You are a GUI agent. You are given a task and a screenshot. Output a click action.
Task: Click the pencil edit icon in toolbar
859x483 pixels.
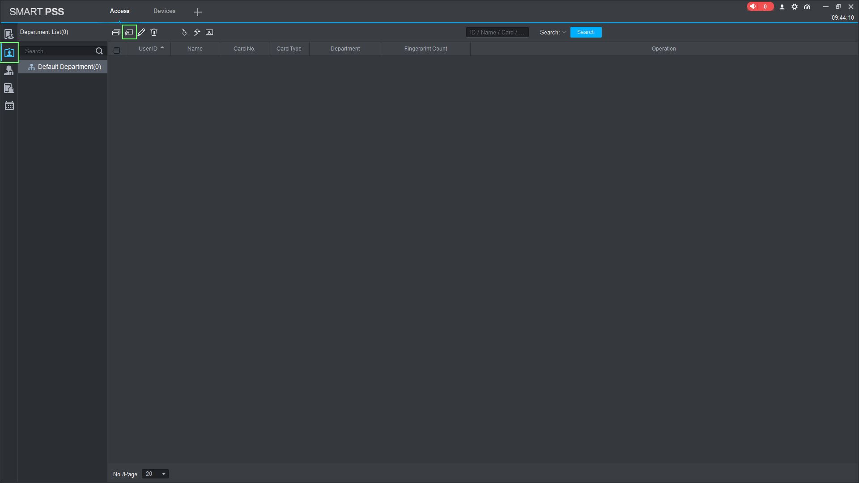141,32
